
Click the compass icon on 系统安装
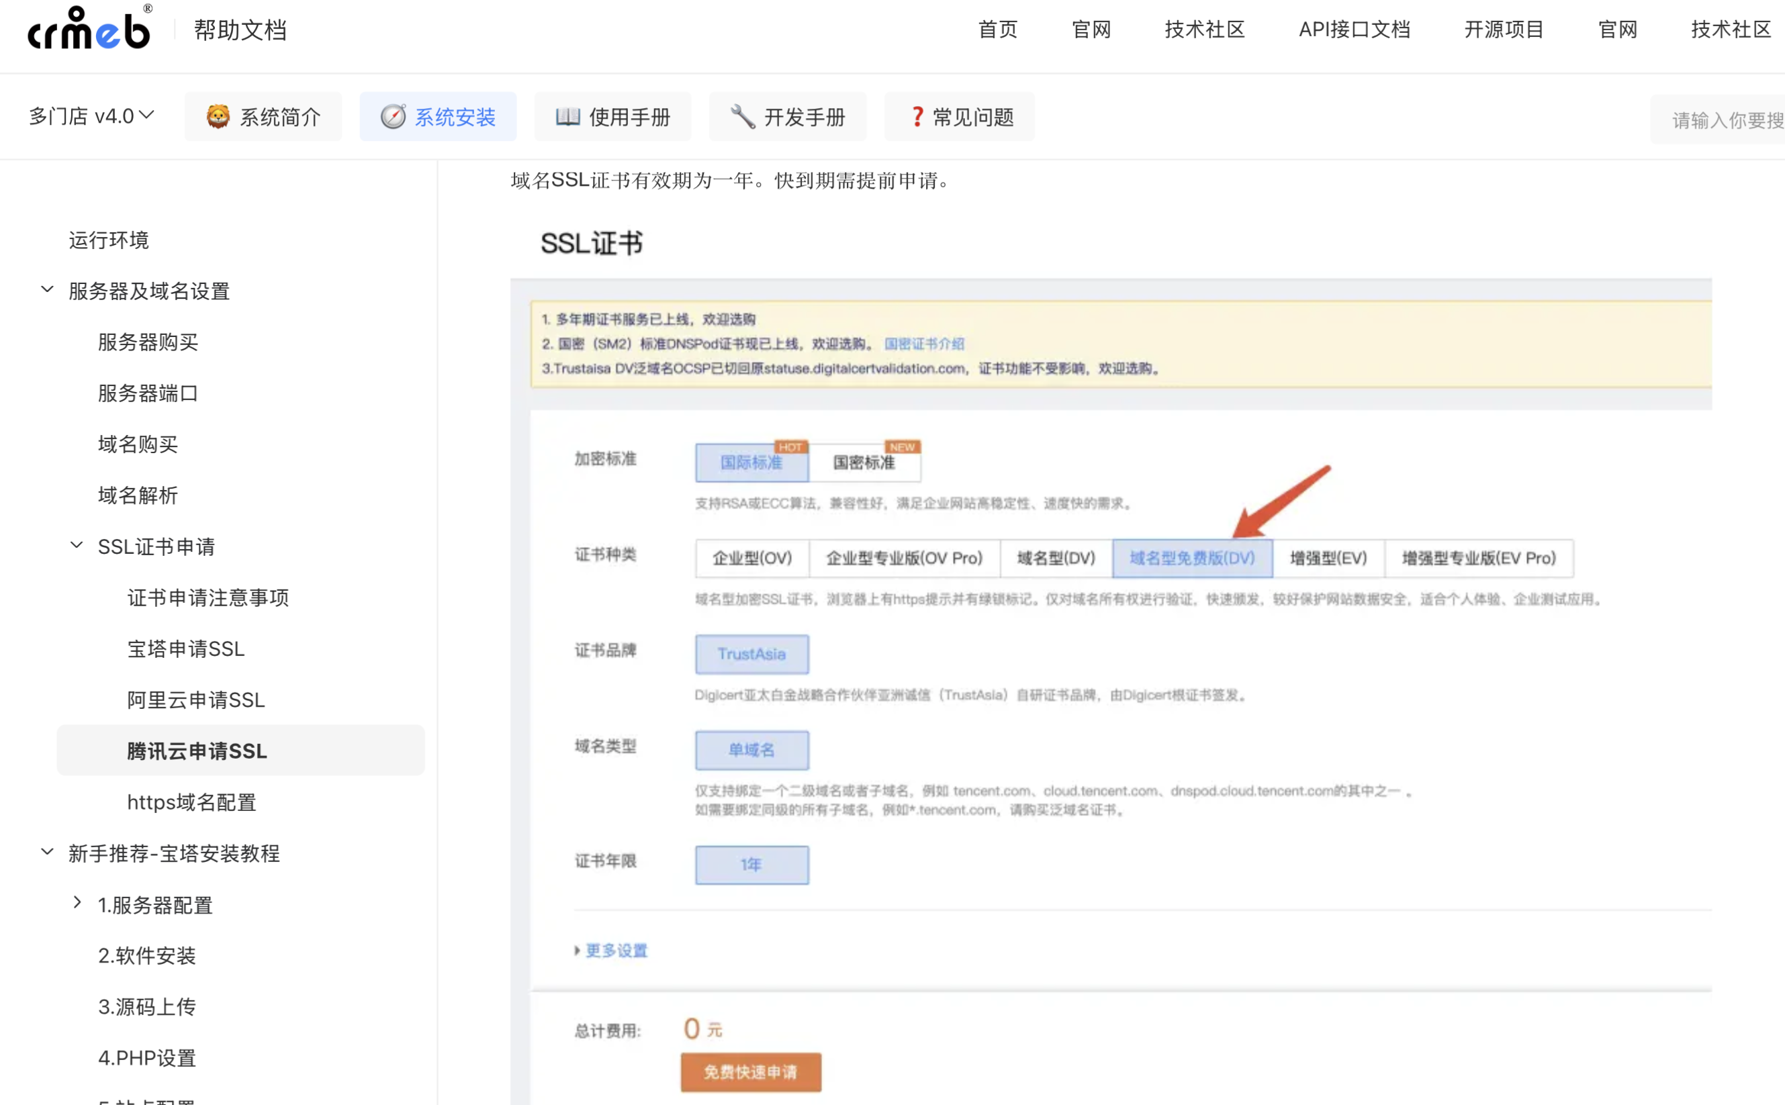pos(392,117)
